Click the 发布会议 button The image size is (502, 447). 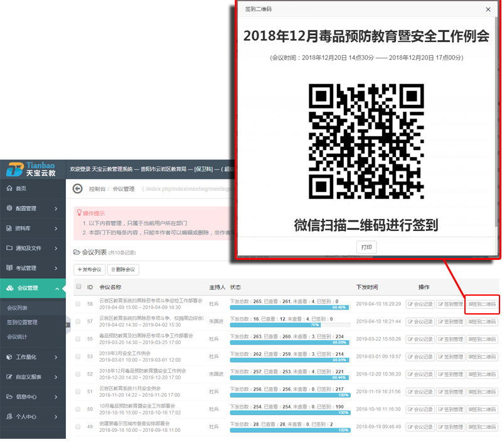pos(89,269)
